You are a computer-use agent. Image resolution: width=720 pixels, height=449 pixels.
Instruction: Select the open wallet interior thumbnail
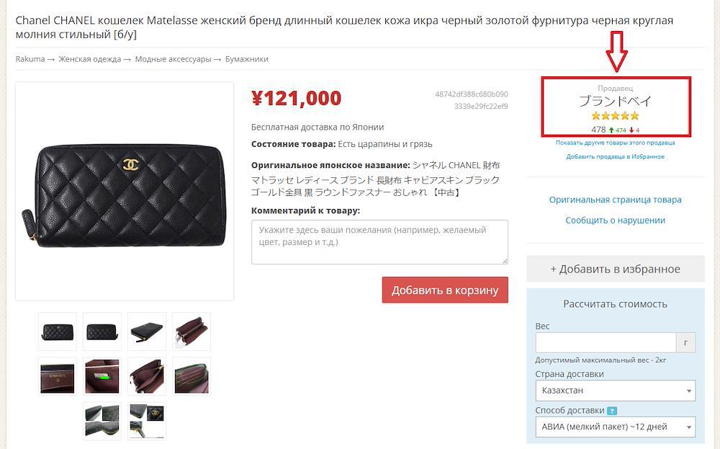tap(192, 332)
